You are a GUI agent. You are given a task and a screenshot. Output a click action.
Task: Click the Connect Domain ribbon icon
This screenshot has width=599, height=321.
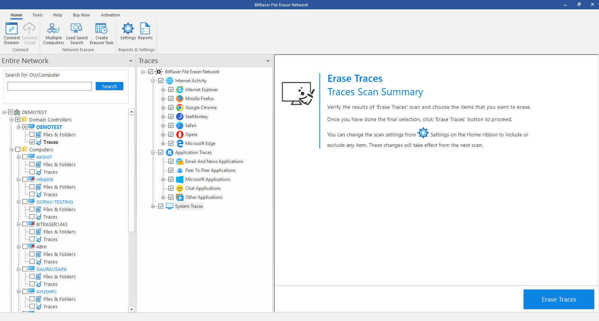point(12,29)
